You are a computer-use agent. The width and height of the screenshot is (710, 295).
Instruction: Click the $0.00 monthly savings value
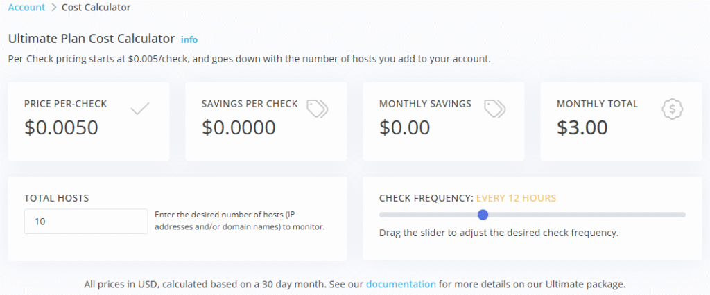coord(405,127)
